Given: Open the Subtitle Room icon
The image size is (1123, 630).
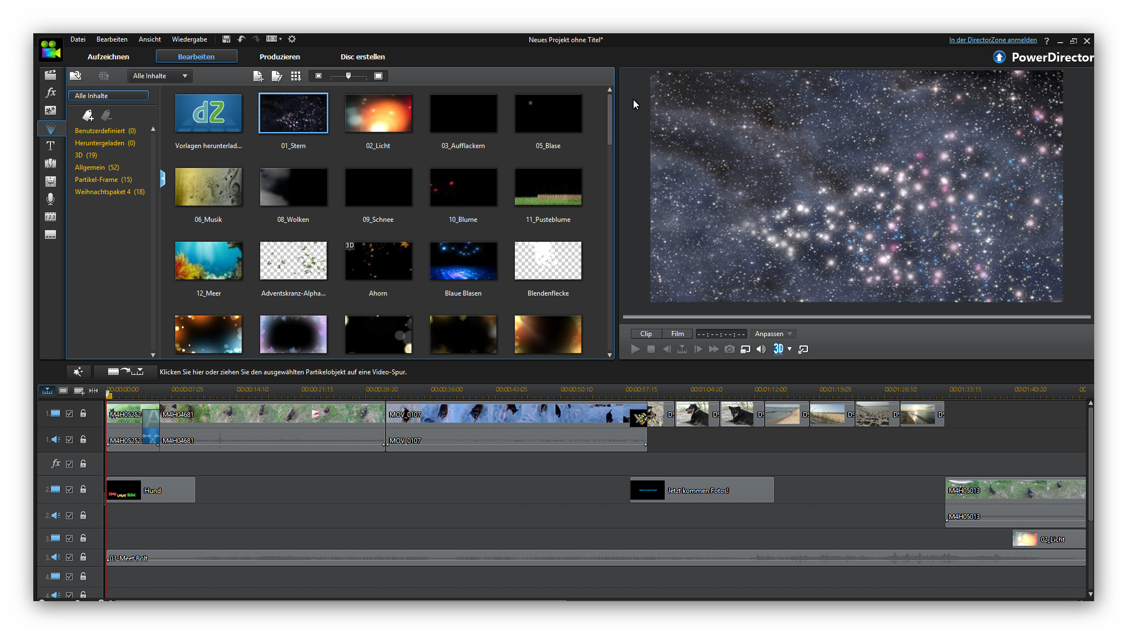Looking at the screenshot, I should click(50, 235).
